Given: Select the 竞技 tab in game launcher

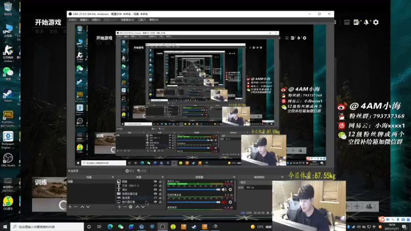Looking at the screenshot, I should coord(53,31).
